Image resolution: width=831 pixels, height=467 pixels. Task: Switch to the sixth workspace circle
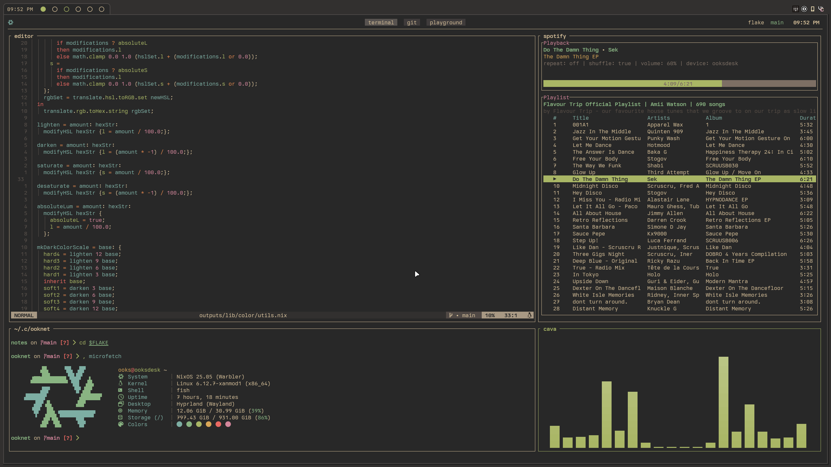pos(102,9)
